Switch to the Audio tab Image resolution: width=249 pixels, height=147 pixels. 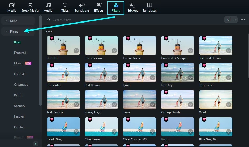(x=48, y=7)
